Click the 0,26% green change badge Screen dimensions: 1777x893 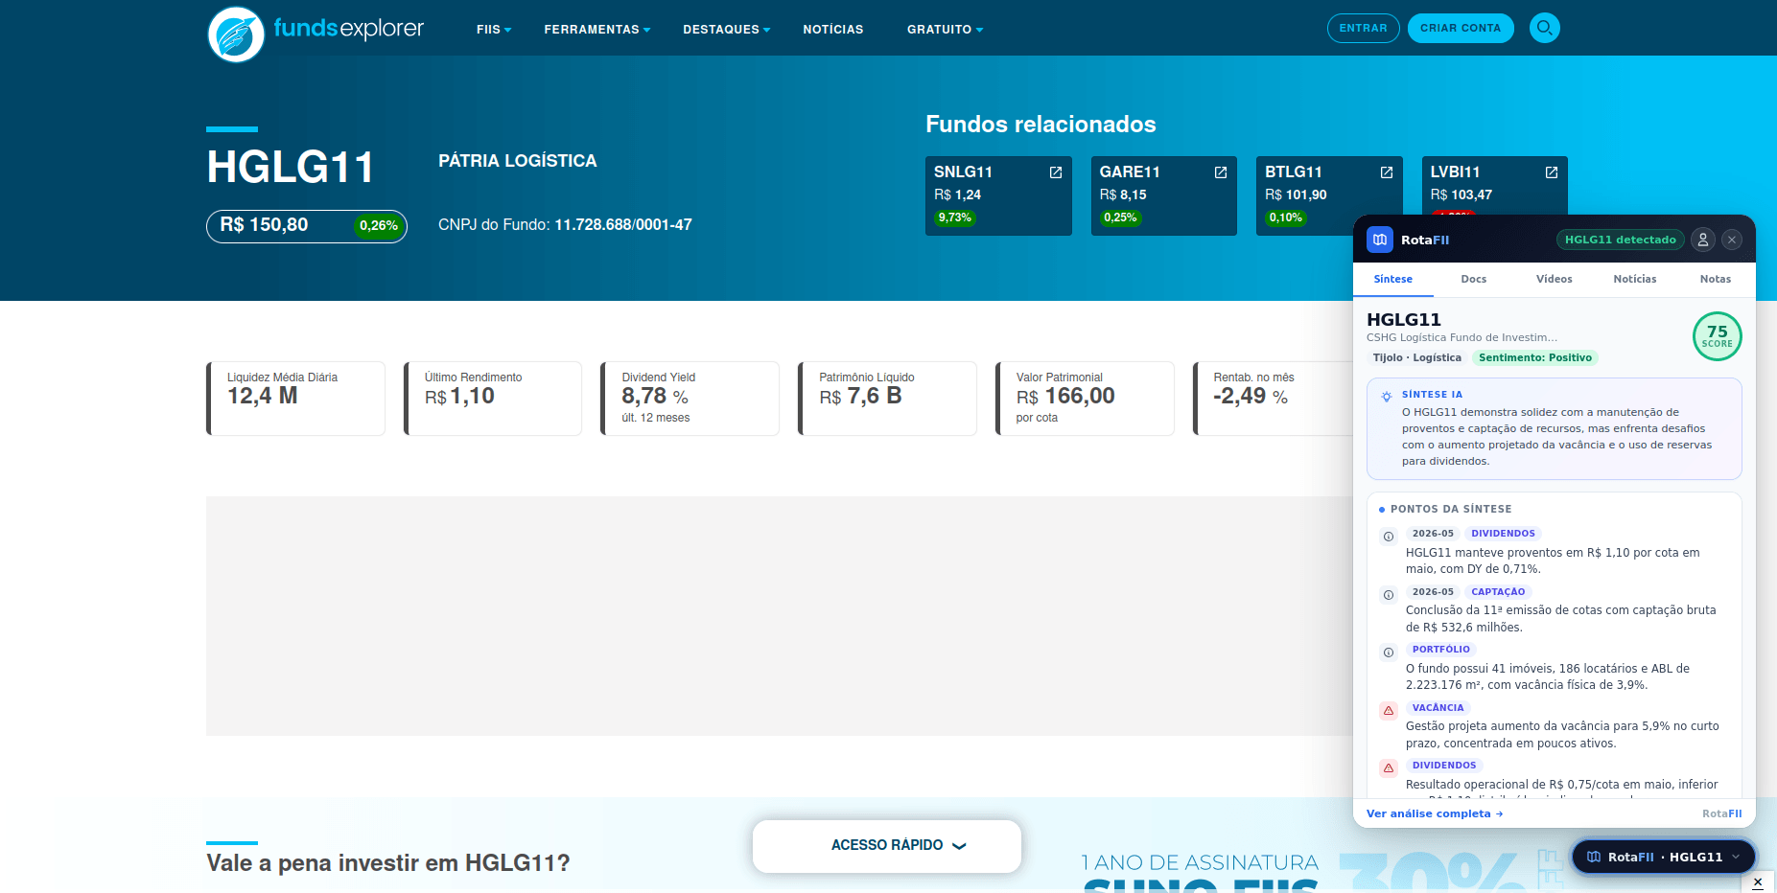tap(379, 226)
